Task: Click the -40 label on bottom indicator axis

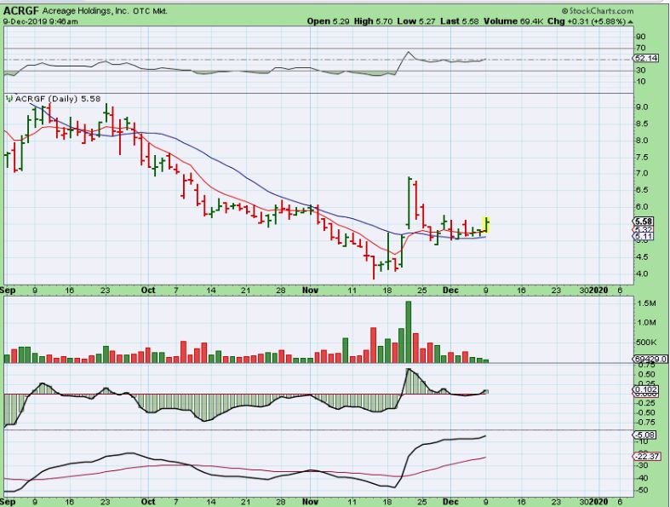Action: pyautogui.click(x=642, y=478)
